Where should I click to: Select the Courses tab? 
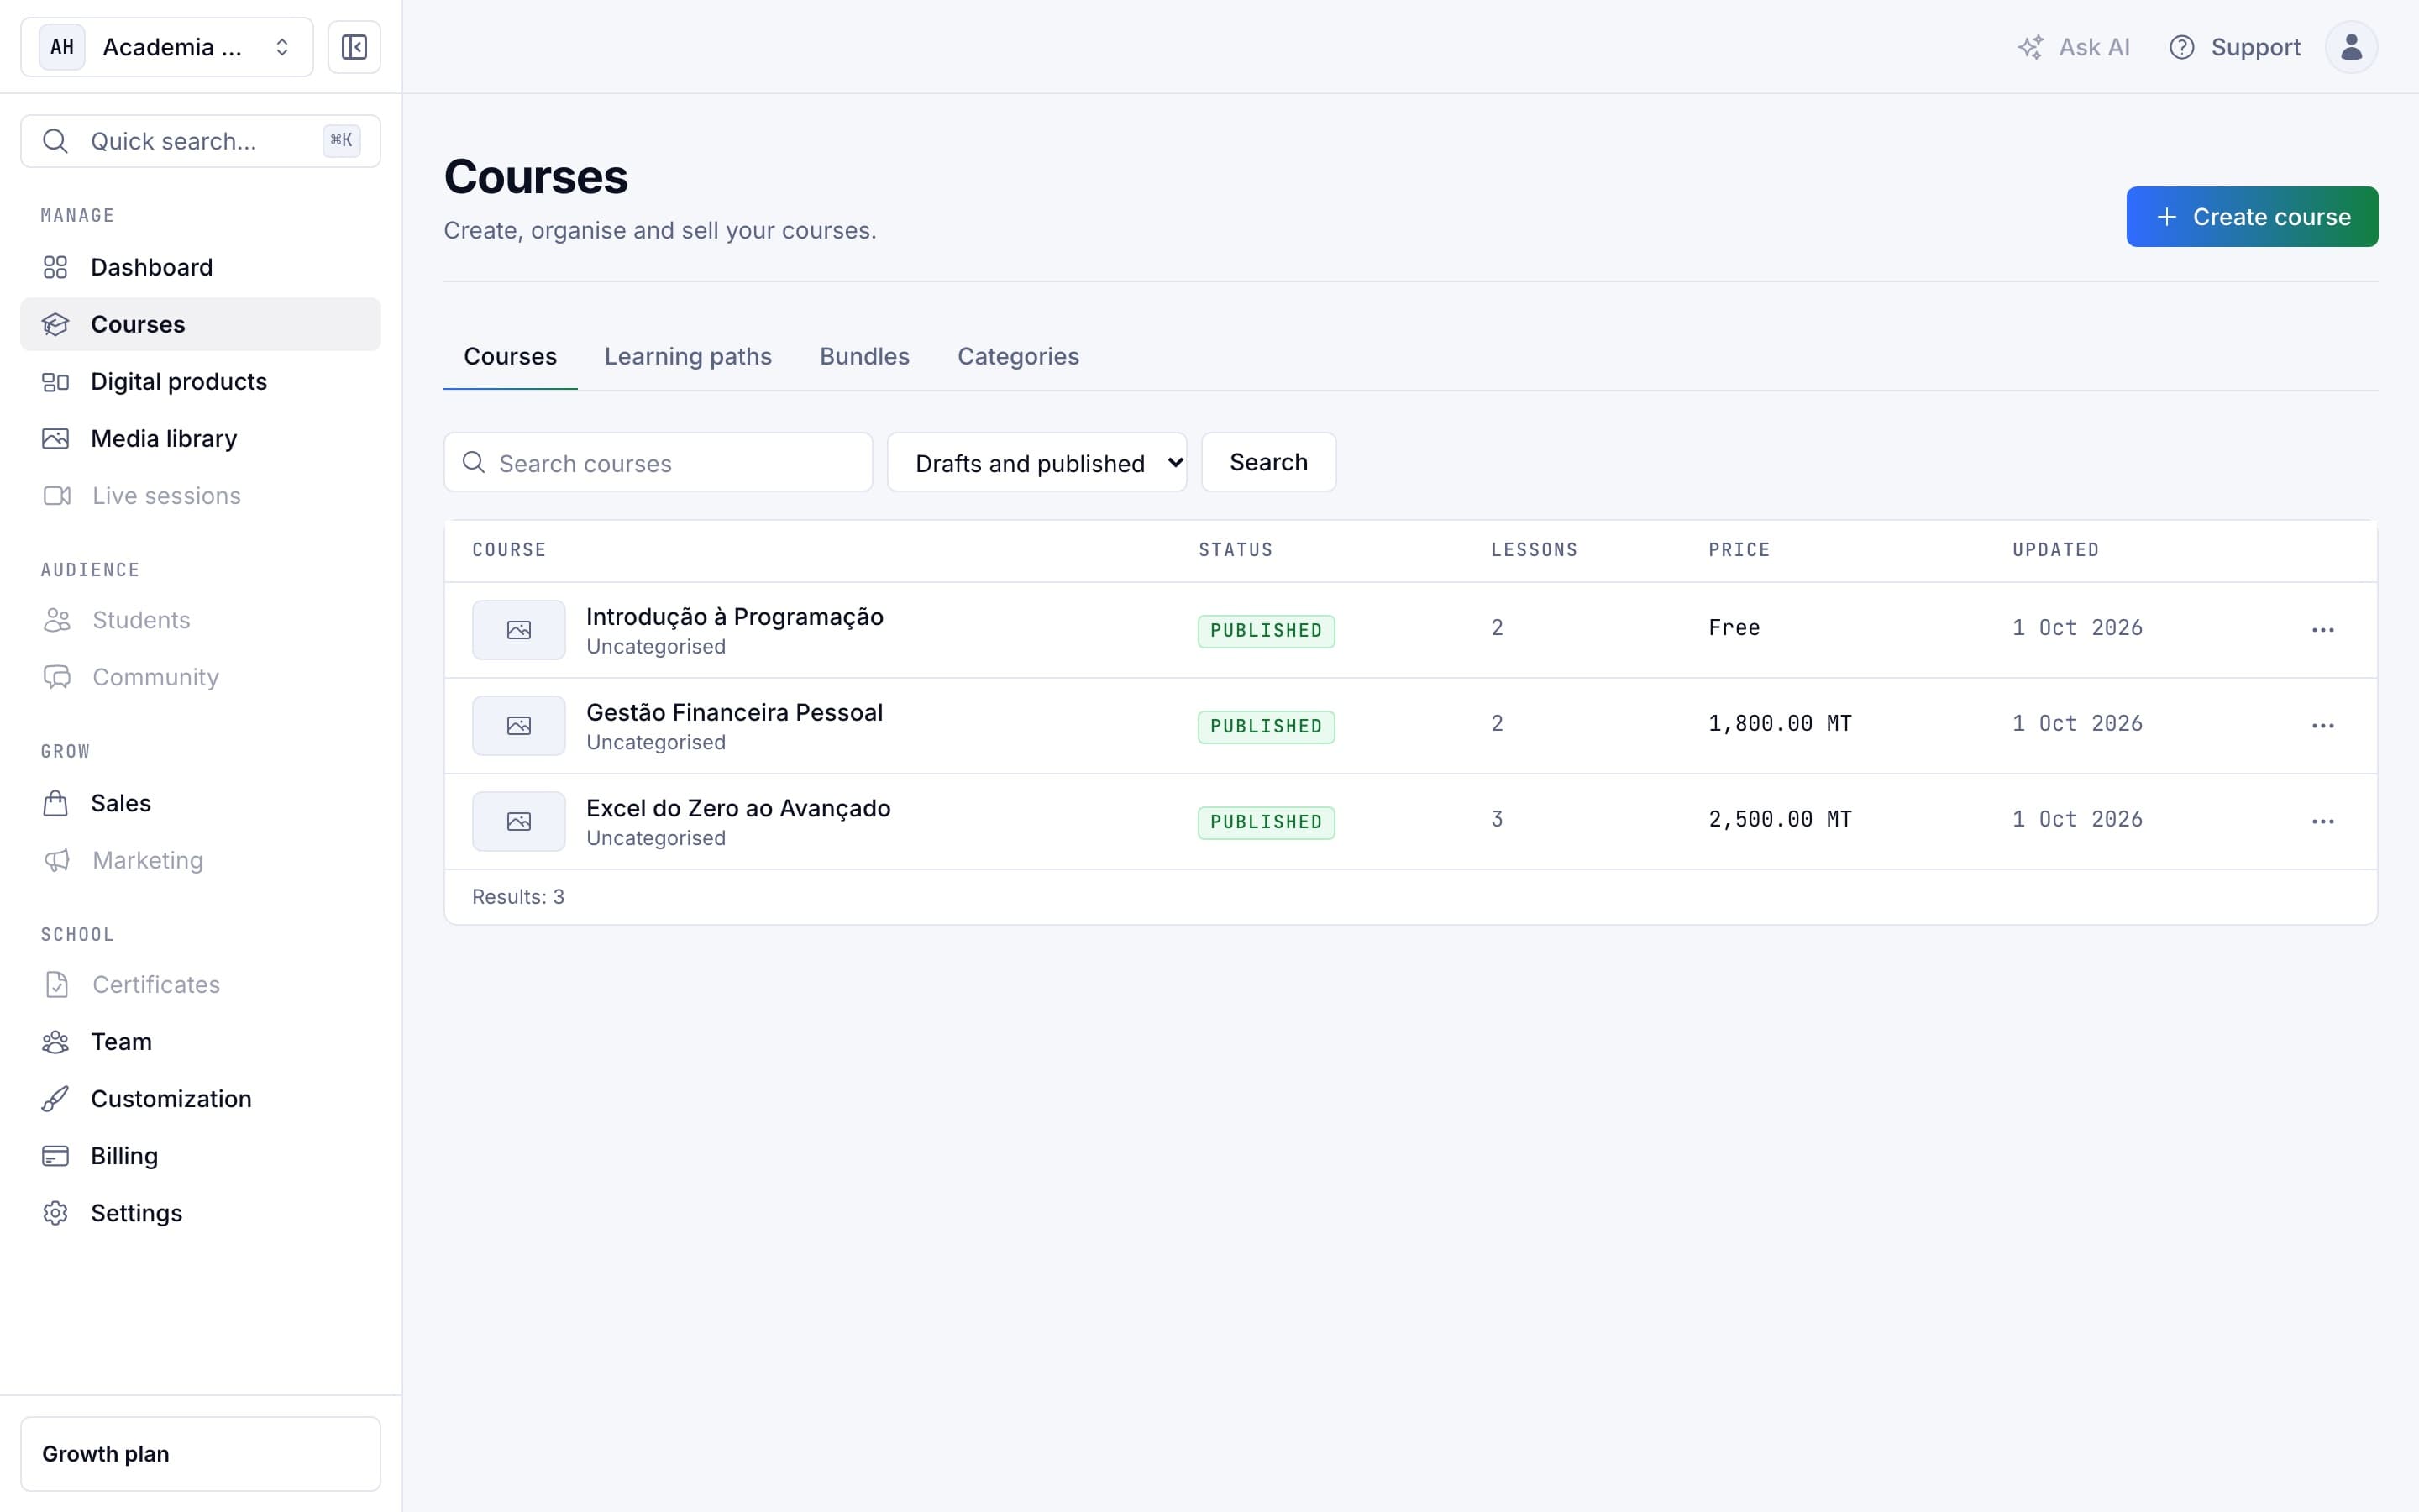coord(510,356)
